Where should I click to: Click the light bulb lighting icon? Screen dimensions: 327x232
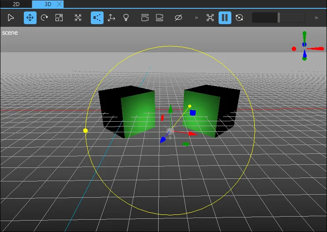click(126, 18)
